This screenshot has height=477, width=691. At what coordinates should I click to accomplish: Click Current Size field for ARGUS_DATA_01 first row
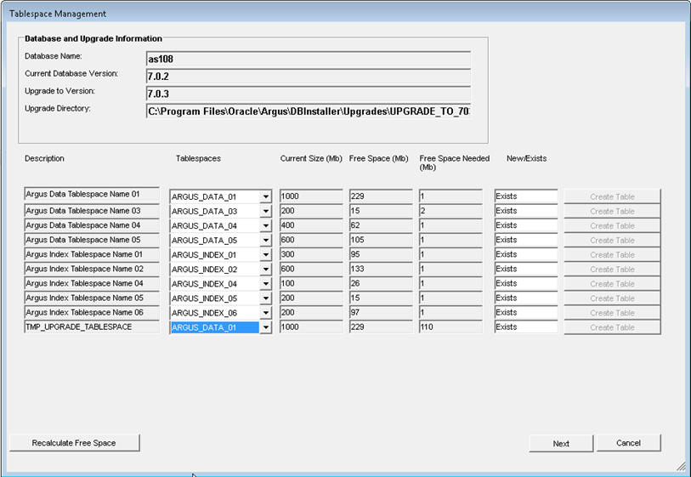(311, 196)
